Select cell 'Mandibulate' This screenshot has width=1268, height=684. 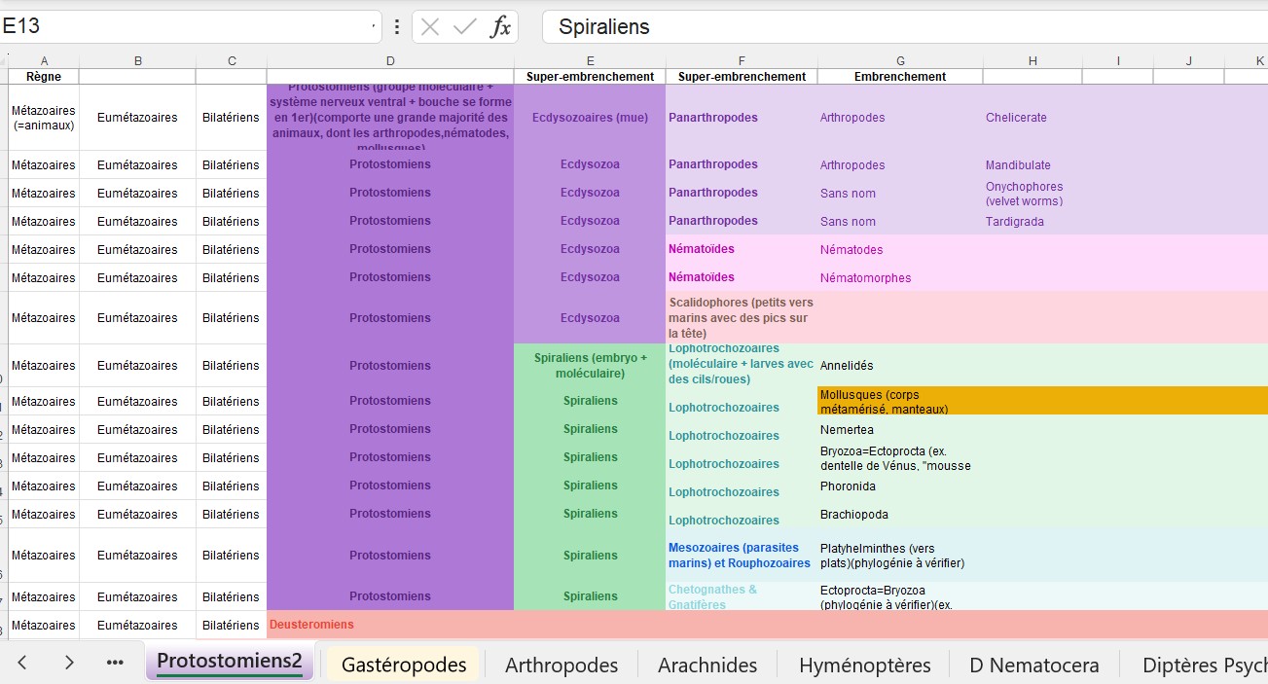pyautogui.click(x=1033, y=165)
